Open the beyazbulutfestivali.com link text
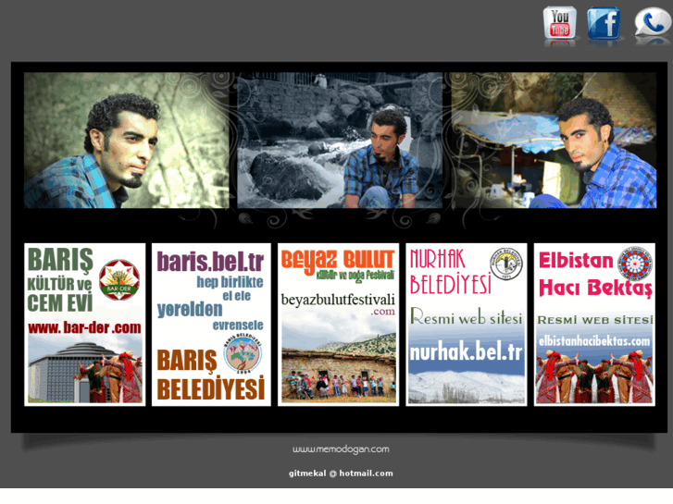Screen dimensions: 673x504 338,301
